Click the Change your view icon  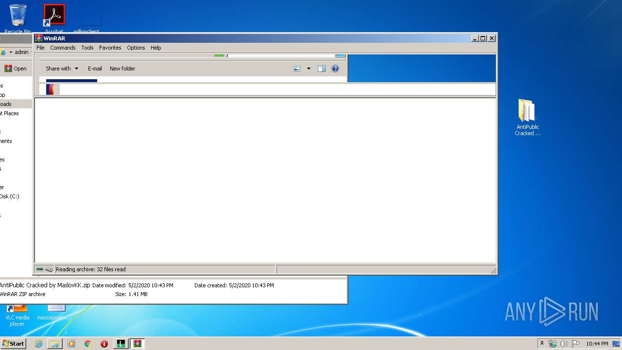(297, 69)
